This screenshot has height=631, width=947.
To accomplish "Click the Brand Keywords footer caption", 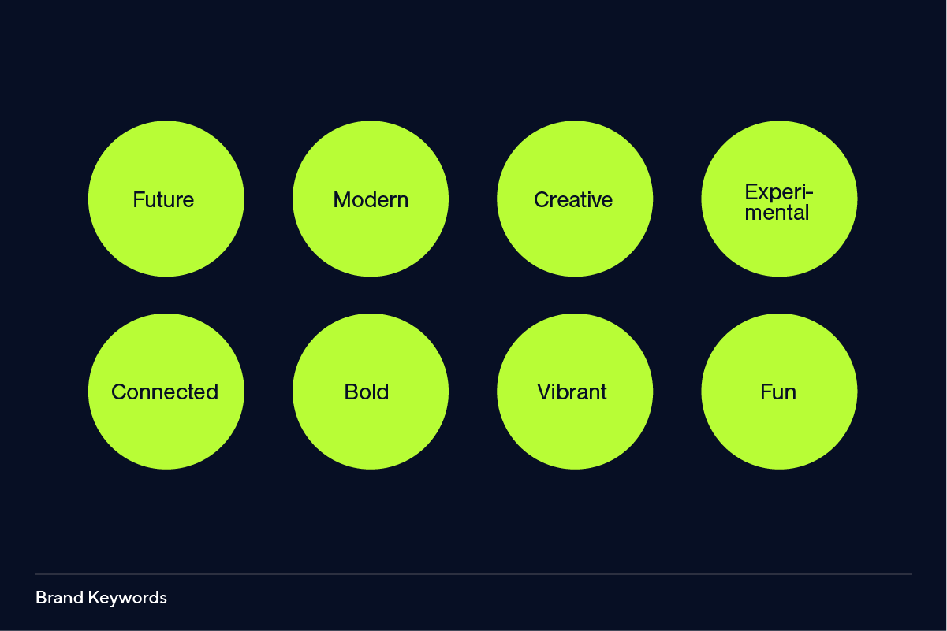I will [101, 598].
